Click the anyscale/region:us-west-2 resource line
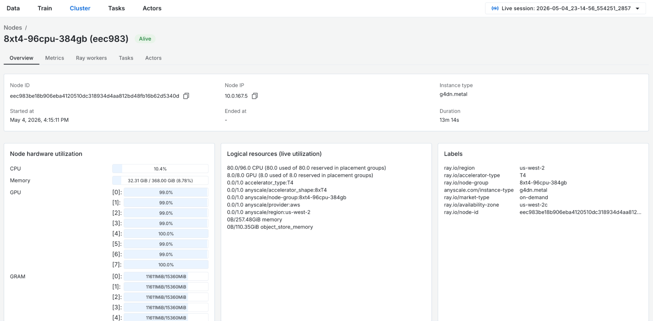The height and width of the screenshot is (321, 653). point(269,212)
